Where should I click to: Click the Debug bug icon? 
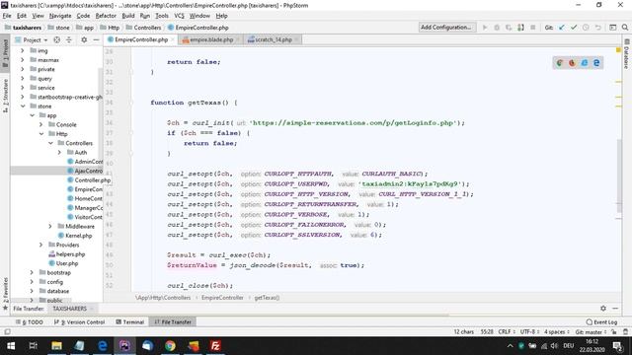tap(497, 28)
